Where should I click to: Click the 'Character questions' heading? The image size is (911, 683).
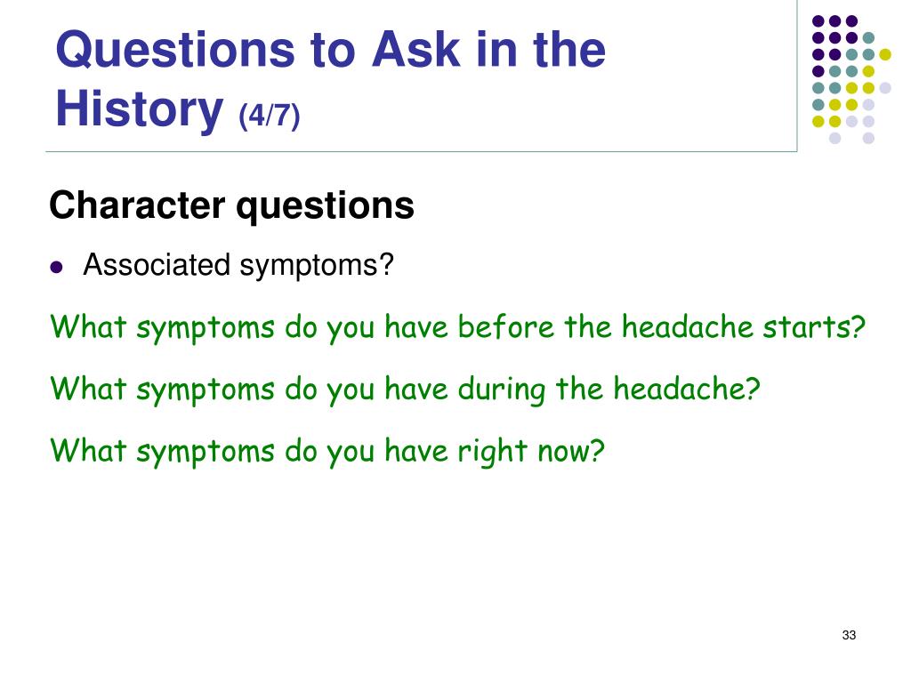tap(231, 205)
